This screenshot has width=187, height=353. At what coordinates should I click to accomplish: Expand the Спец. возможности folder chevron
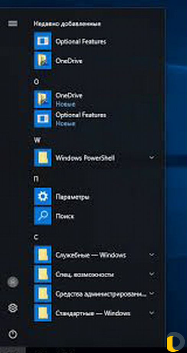coord(152,274)
